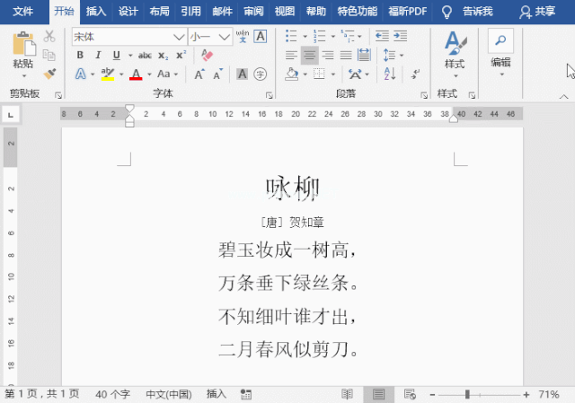Click the macro recording status bar icon

pos(245,394)
